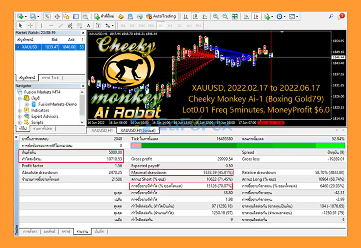This screenshot has height=248, width=361.
Task: Switch to XAUUSD,H1 (visual) chart tab
Action: (138, 130)
